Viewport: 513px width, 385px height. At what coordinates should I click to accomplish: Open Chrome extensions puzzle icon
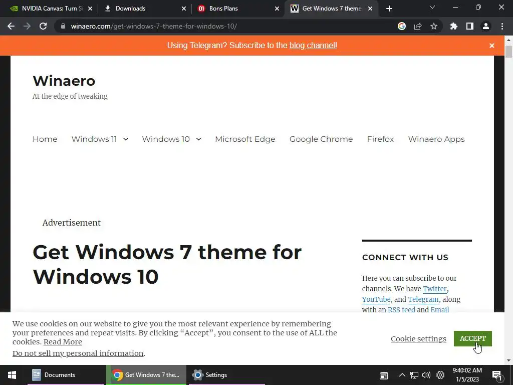(454, 26)
